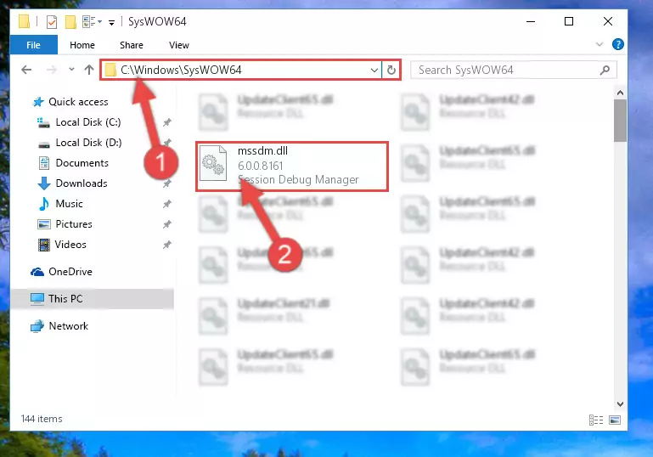Go up one folder level arrow
Image resolution: width=653 pixels, height=457 pixels.
[89, 70]
